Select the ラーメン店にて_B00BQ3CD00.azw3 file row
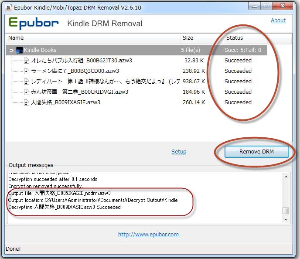The width and height of the screenshot is (300, 259). [x=75, y=71]
